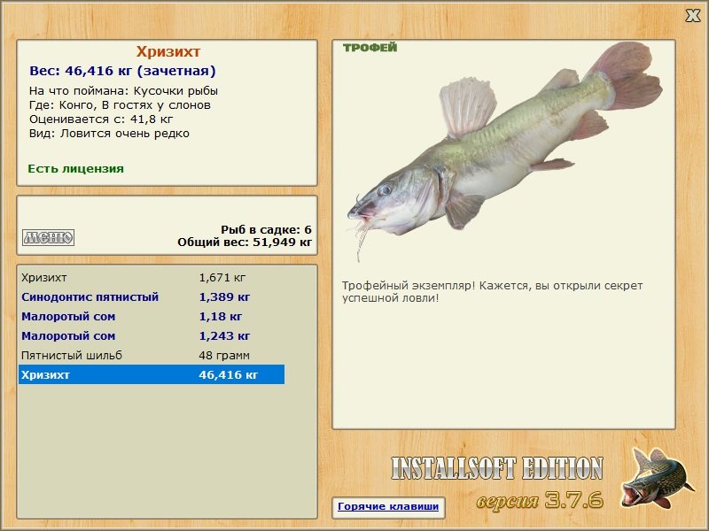709x531 pixels.
Task: Click the На что поймана: Кусочки рыбы line
Action: [123, 91]
